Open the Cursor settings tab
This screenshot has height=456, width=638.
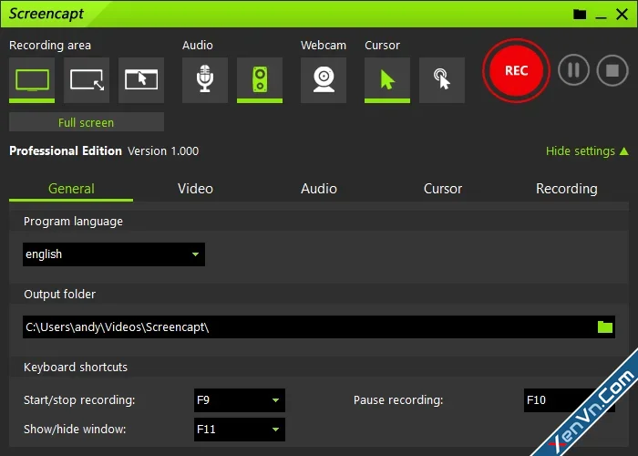[x=443, y=189]
